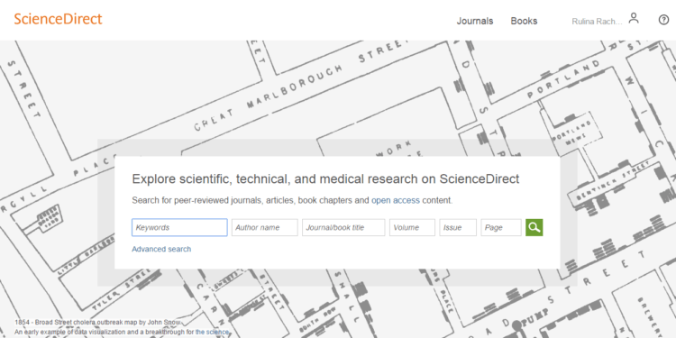
Task: Follow the "the science" caption link
Action: (x=212, y=332)
